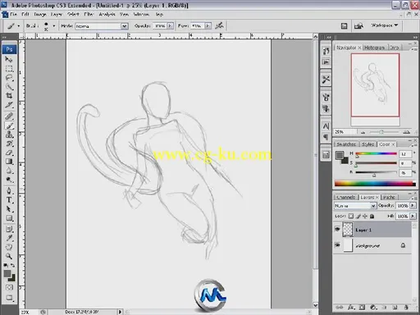Click the hue slider in Color panel
Image resolution: width=420 pixels, height=315 pixels.
click(x=376, y=153)
